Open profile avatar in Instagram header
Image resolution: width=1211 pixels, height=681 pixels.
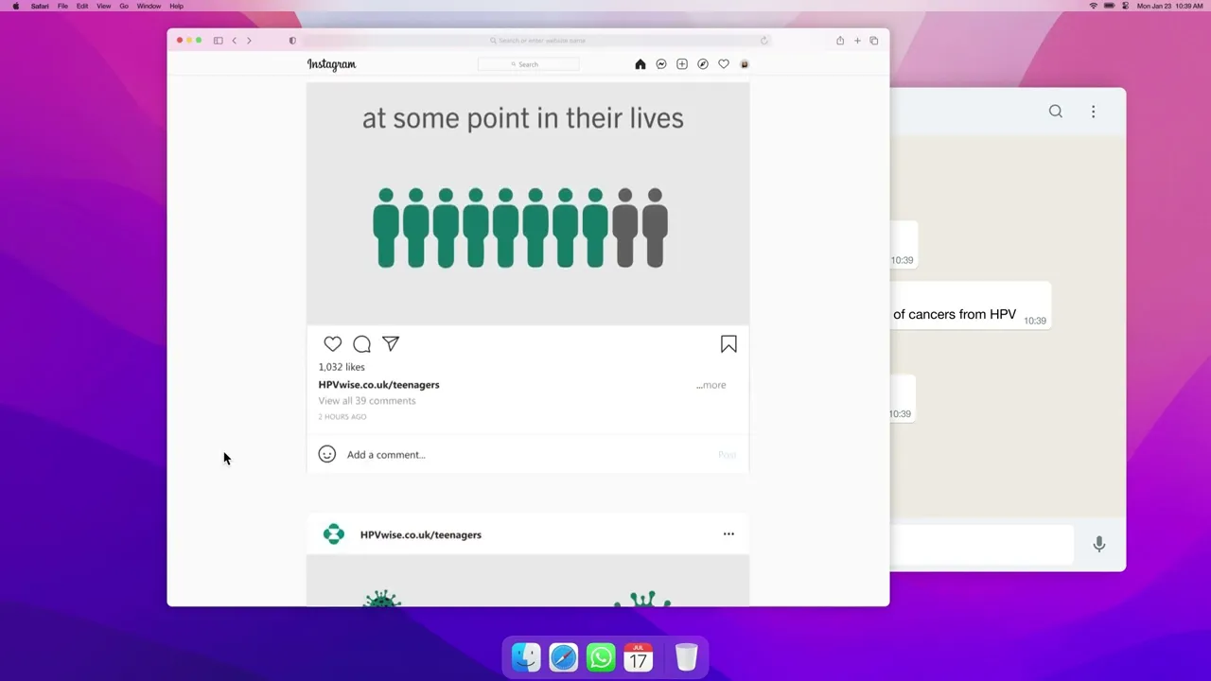tap(745, 64)
